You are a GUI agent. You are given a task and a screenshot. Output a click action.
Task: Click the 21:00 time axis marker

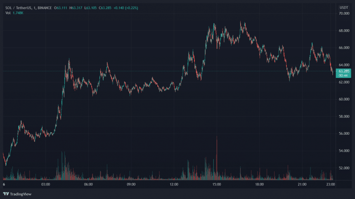point(302,185)
